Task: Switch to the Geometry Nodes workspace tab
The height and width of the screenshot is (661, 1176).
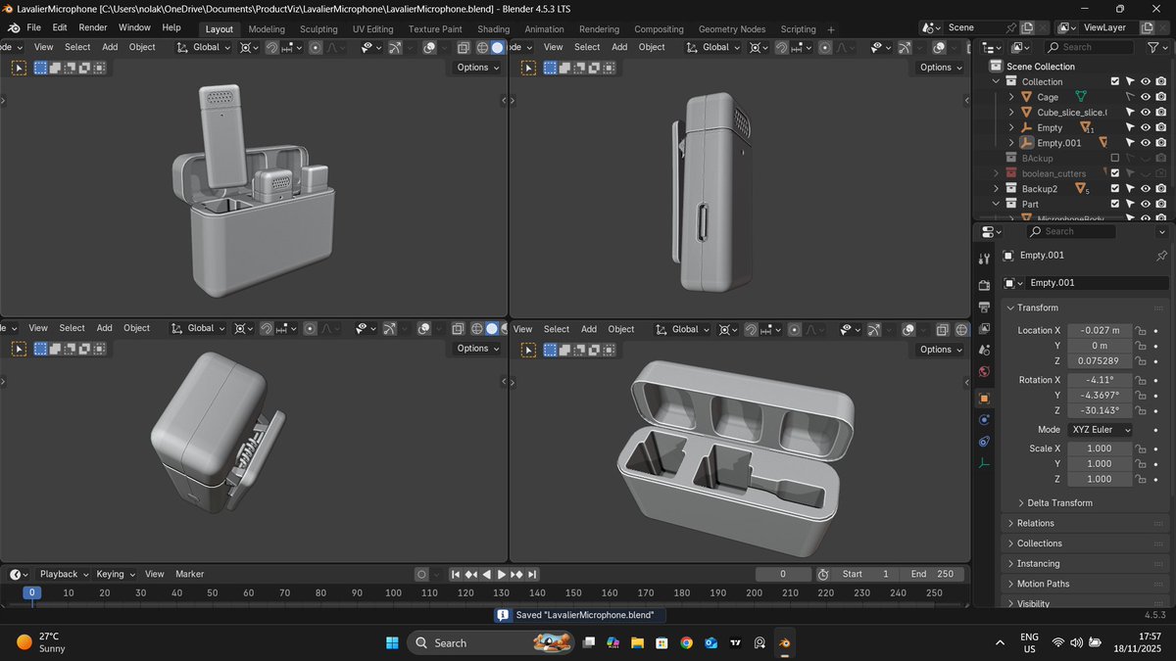Action: coord(732,29)
